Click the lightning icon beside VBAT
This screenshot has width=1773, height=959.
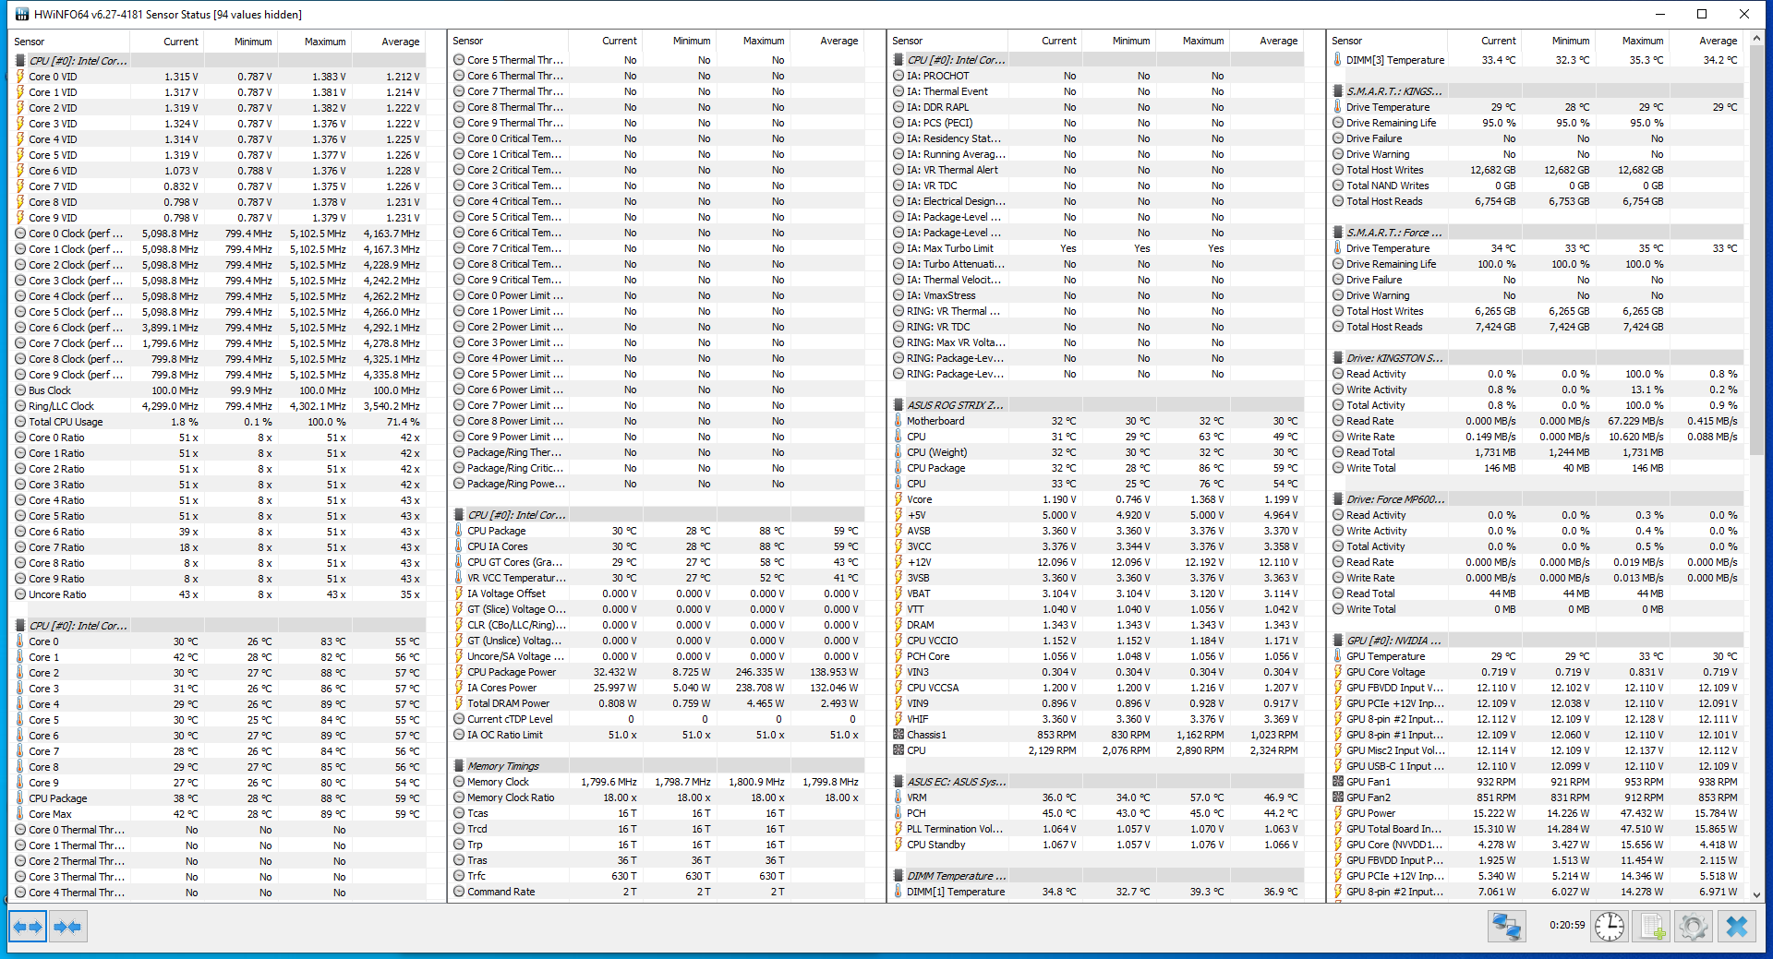(899, 593)
